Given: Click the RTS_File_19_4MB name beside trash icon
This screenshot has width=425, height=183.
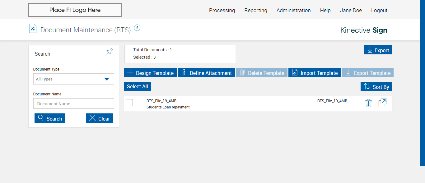Looking at the screenshot, I should [332, 101].
